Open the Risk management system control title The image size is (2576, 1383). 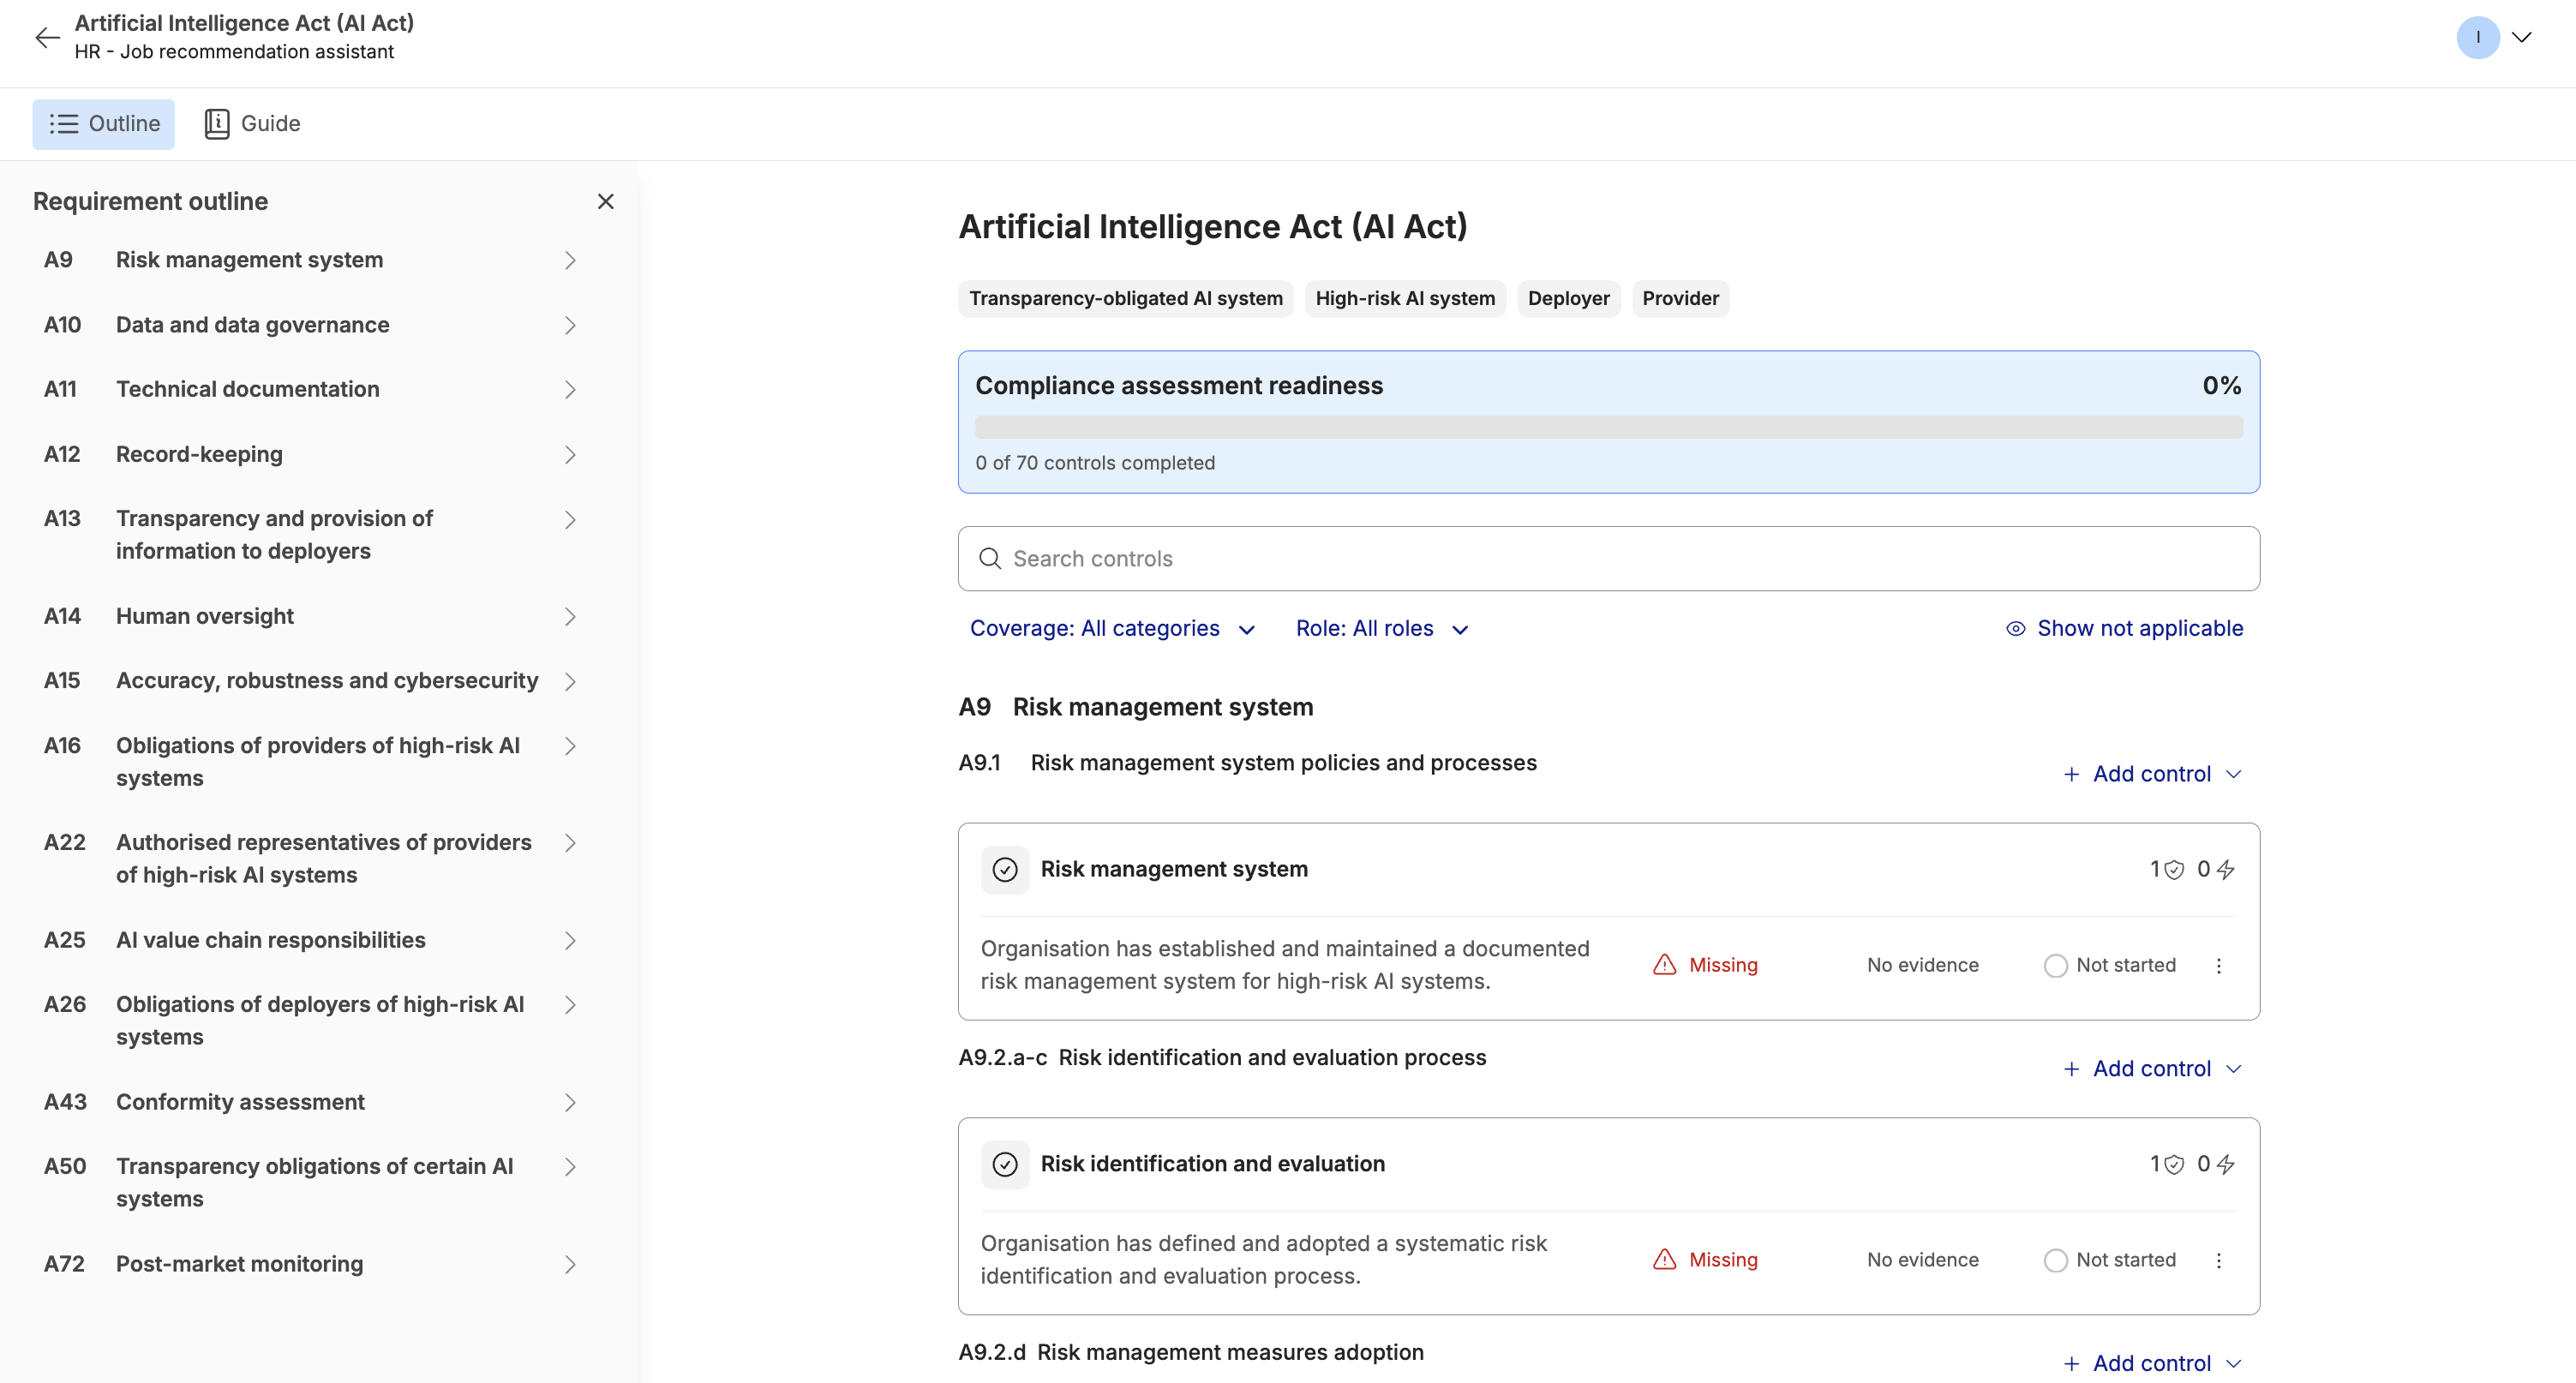pyautogui.click(x=1174, y=869)
